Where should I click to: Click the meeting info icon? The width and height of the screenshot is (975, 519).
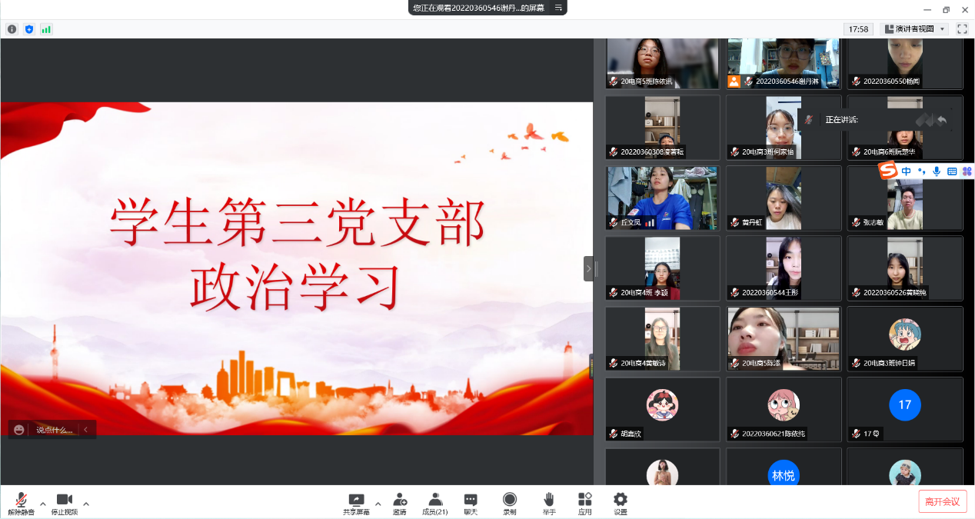(12, 29)
